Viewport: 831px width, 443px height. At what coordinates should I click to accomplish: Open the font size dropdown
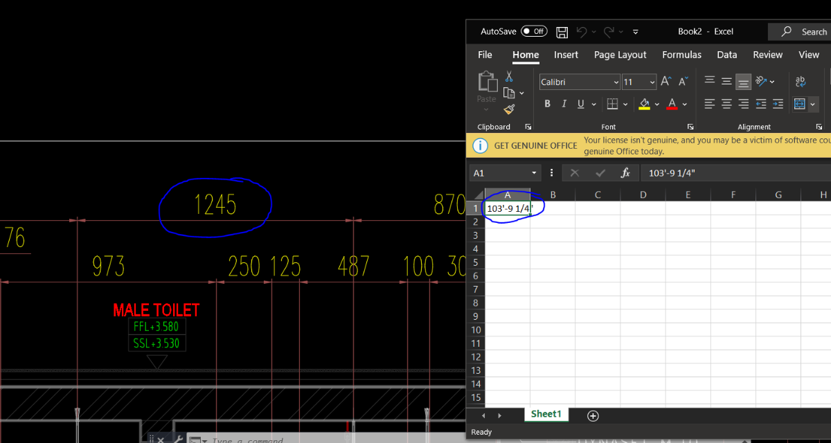click(652, 82)
